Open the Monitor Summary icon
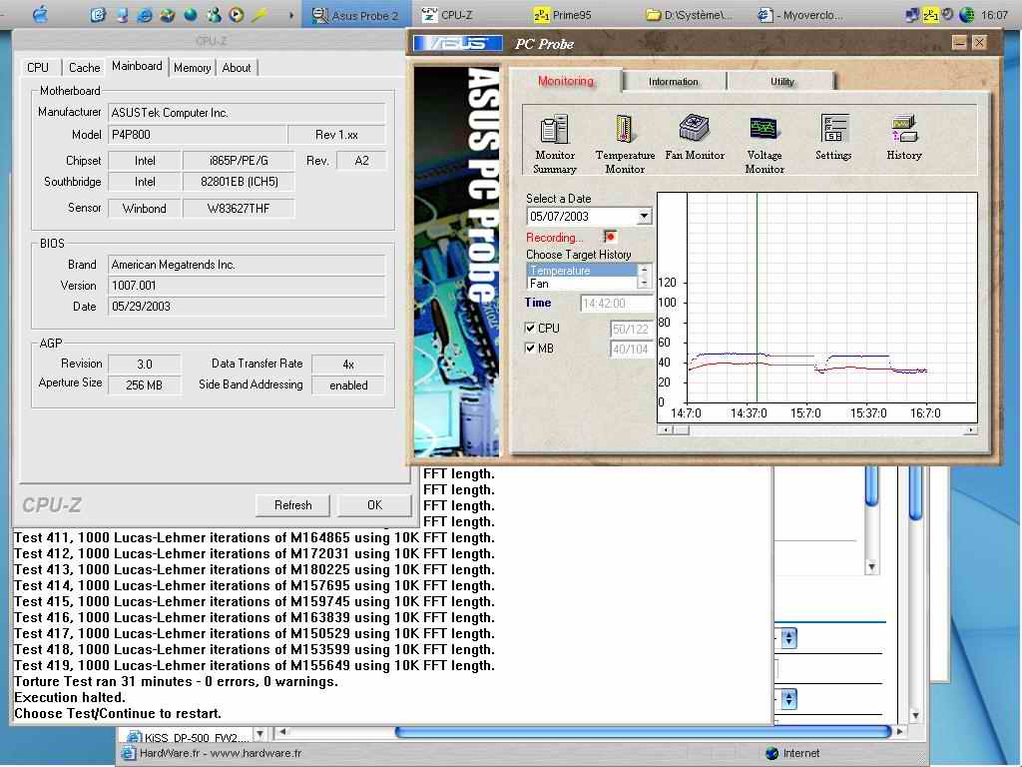The width and height of the screenshot is (1022, 767). pyautogui.click(x=554, y=131)
